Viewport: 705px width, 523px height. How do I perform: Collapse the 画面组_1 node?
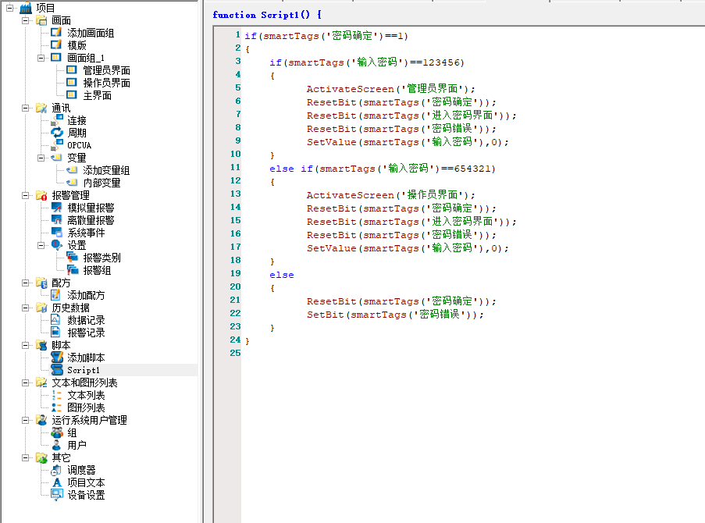coord(41,58)
